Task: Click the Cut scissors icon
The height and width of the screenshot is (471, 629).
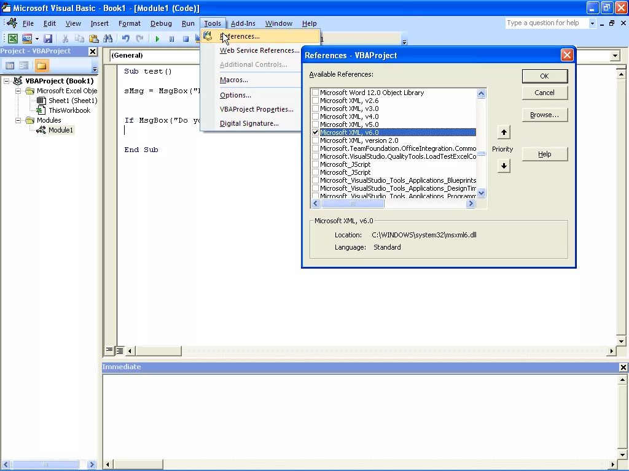Action: tap(65, 39)
